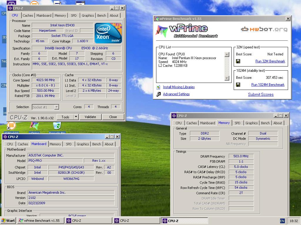Open the 3DMark03 desktop shortcut icon
Viewport: 301px width, 225px height.
tap(11, 126)
